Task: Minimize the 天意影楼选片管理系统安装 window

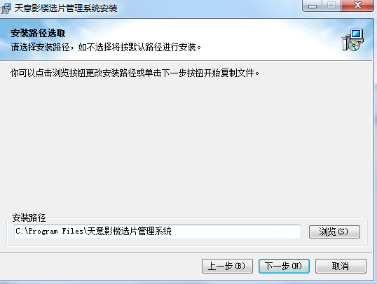Action: coord(312,6)
